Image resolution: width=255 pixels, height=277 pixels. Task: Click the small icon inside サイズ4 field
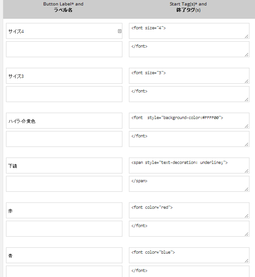[x=120, y=31]
